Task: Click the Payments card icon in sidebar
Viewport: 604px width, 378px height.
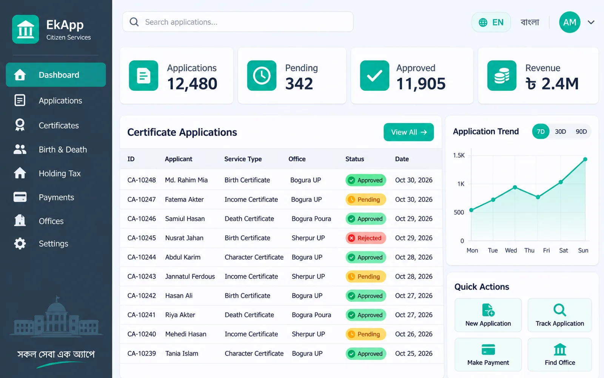Action: [20, 197]
